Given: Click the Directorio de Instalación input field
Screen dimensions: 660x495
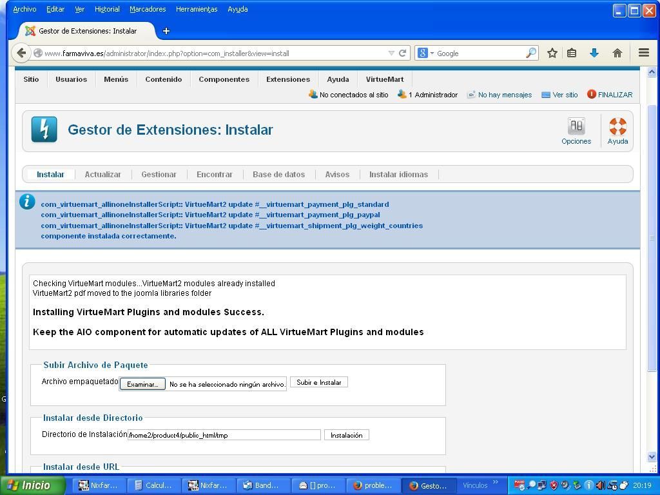Looking at the screenshot, I should (x=224, y=435).
